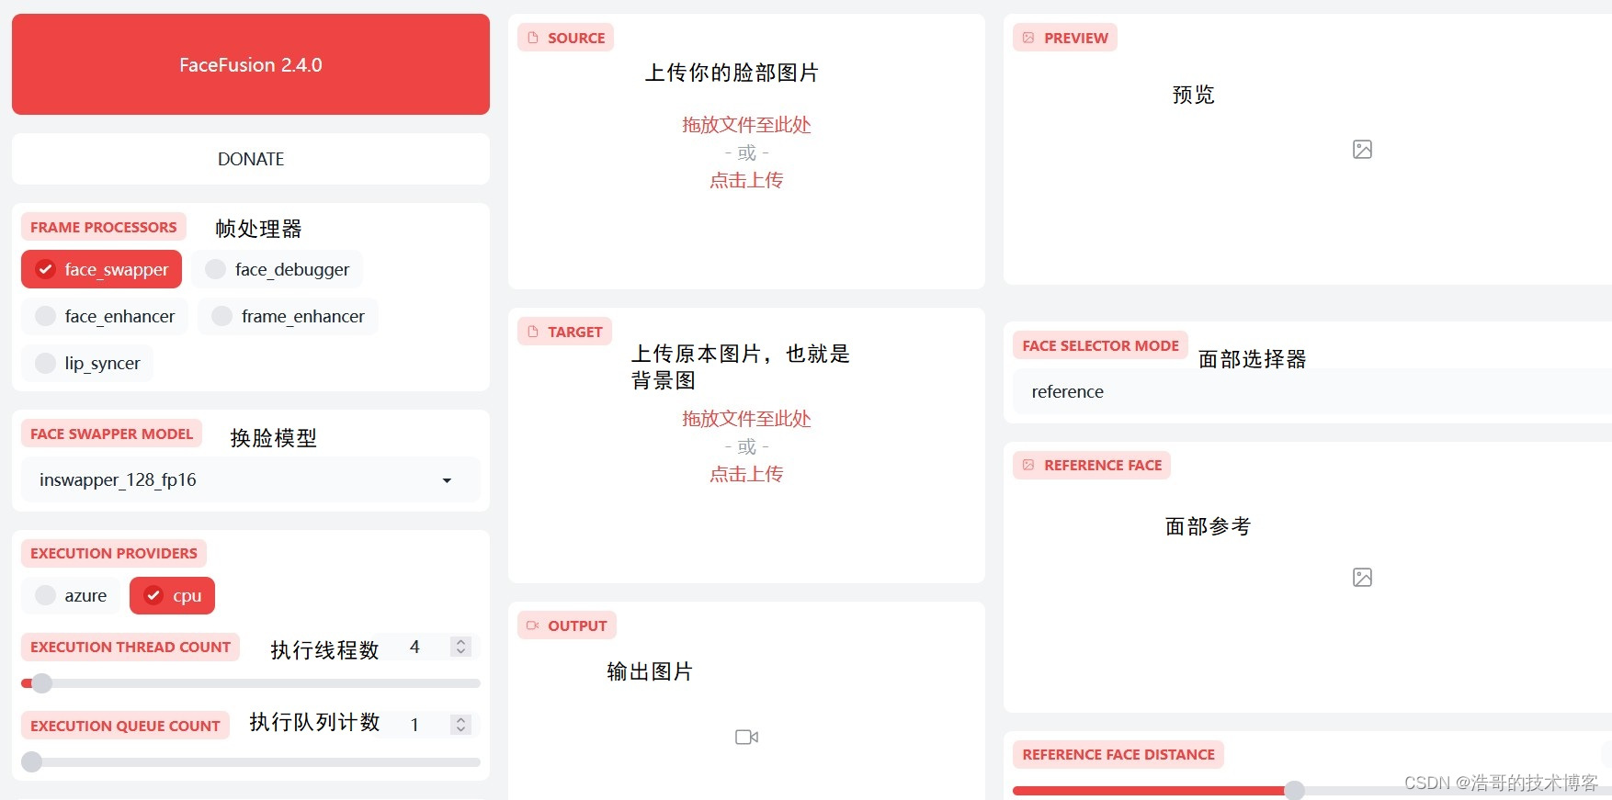Screen dimensions: 1612x800
Task: Disable the face_swapper frame processor
Action: pyautogui.click(x=101, y=269)
